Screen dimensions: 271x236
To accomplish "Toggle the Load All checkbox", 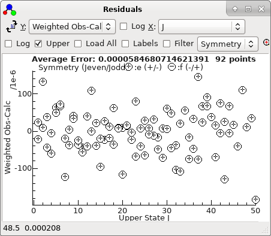I will click(78, 44).
